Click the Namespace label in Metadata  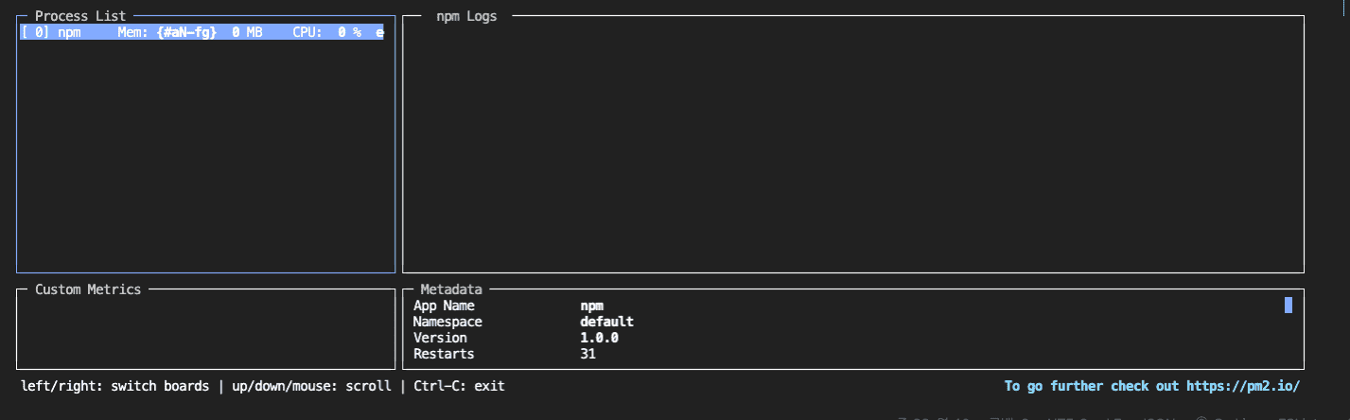[x=447, y=322]
